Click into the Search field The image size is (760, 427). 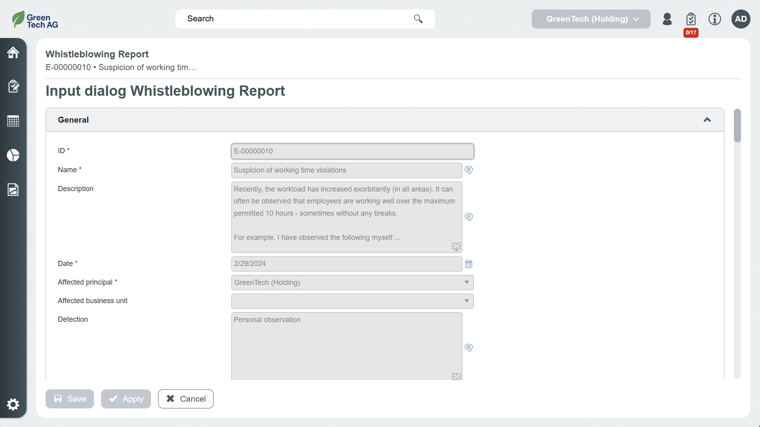pyautogui.click(x=297, y=19)
